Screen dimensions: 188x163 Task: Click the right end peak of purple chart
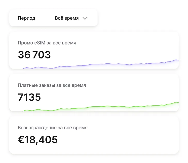176,60
